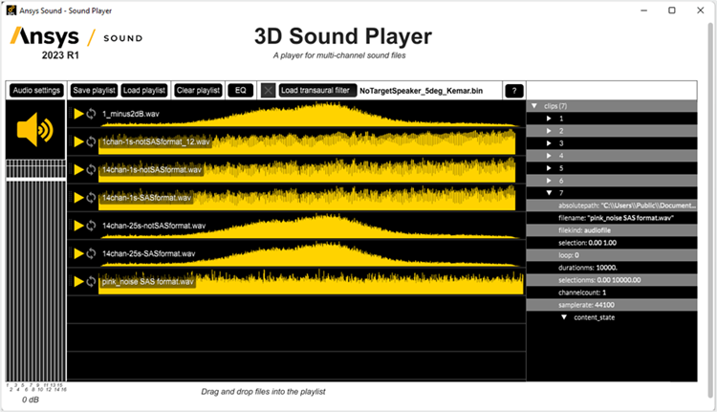Click Load playlist button
The height and width of the screenshot is (412, 717).
coord(144,91)
